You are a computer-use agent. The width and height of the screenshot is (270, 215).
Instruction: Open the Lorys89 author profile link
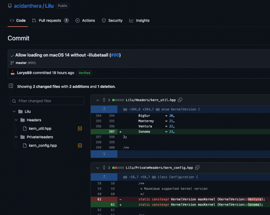tap(24, 73)
